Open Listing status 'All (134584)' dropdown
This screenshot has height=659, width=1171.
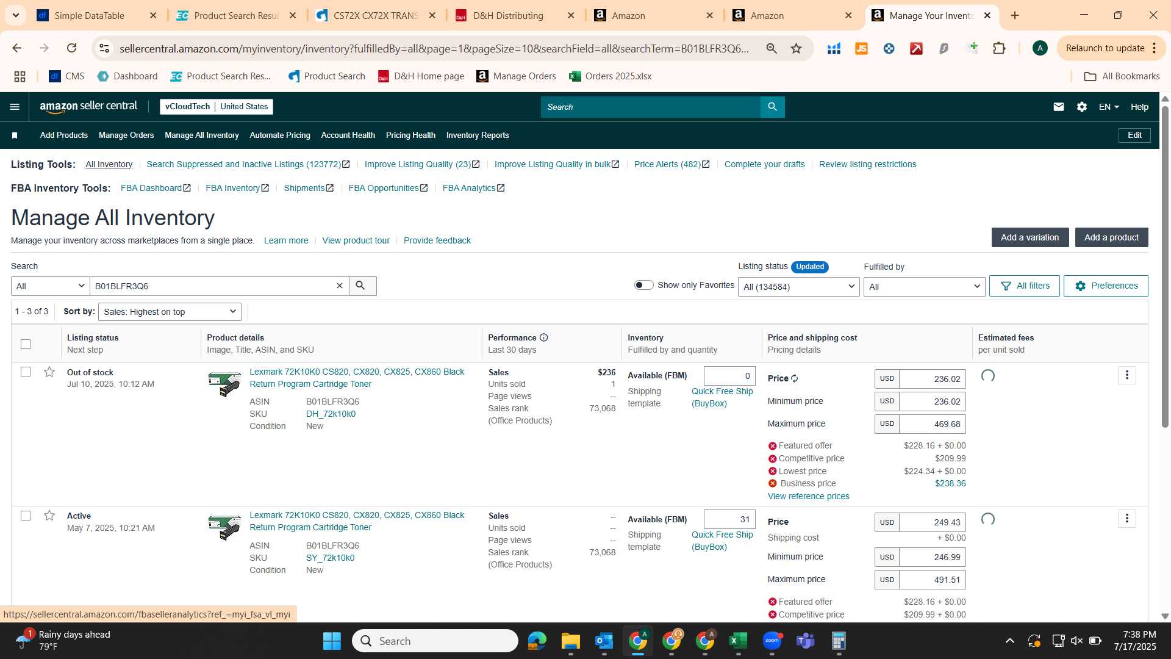point(798,287)
